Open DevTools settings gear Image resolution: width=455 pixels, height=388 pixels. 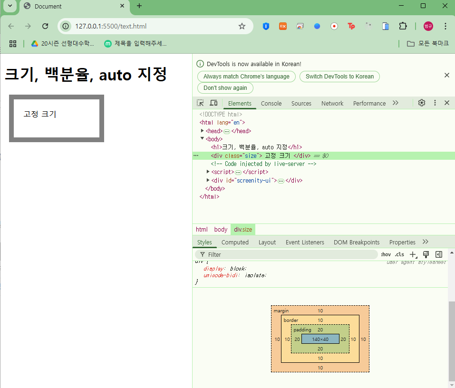tap(422, 103)
